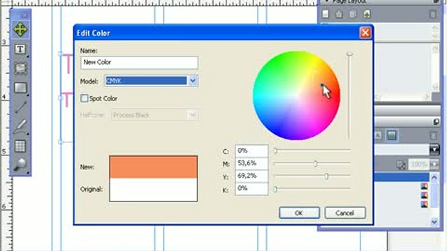This screenshot has width=447, height=251.
Task: Click the Name field containing New Color
Action: 139,63
